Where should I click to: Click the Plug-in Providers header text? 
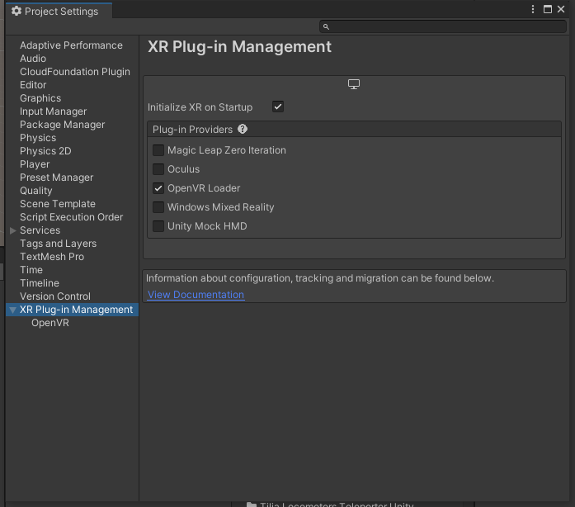[192, 130]
